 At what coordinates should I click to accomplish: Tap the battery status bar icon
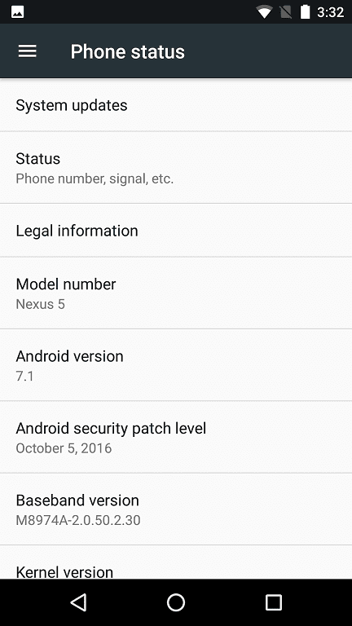click(306, 12)
